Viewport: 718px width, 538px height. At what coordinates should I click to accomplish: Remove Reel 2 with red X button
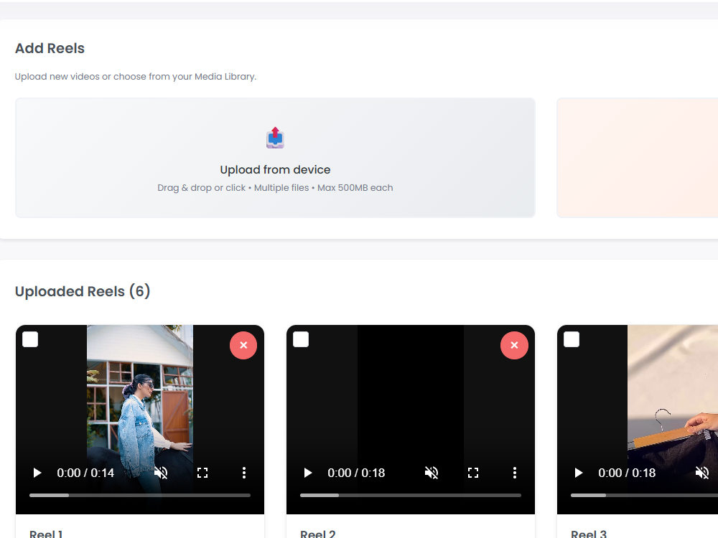coord(514,346)
